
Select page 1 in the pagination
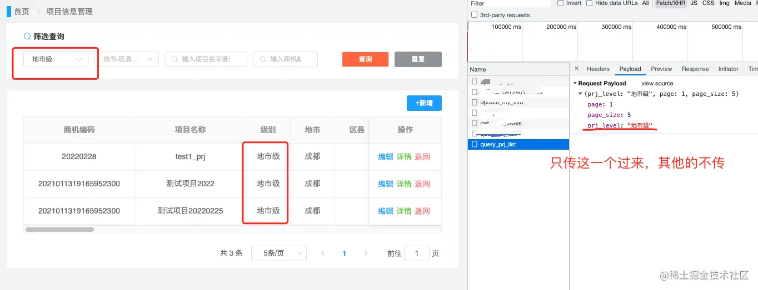pos(345,253)
